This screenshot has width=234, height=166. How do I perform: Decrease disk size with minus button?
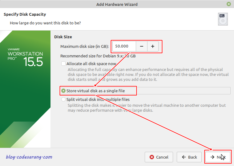pyautogui.click(x=142, y=46)
